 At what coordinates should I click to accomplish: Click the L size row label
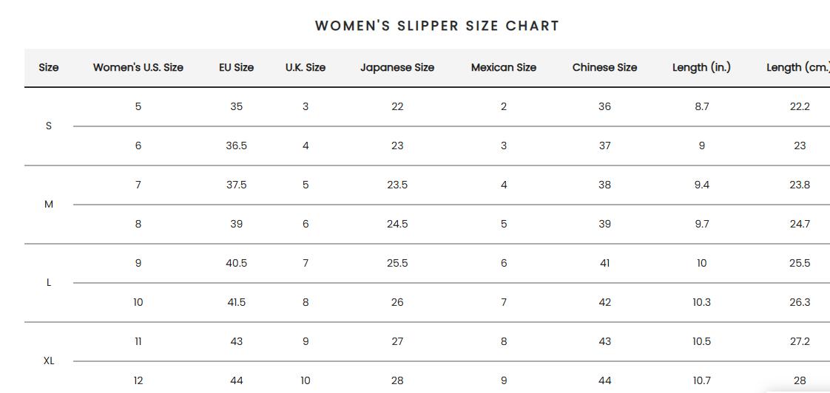click(49, 282)
